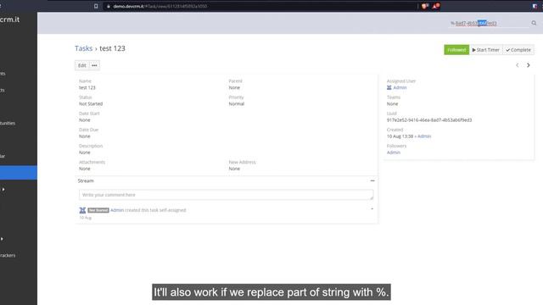Viewport: 543px width, 305px height.
Task: Click the test 123 name value
Action: coord(87,87)
